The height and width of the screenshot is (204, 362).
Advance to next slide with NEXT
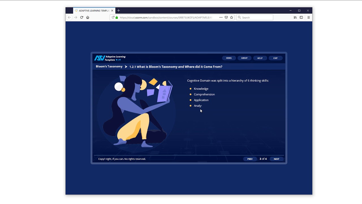276,159
